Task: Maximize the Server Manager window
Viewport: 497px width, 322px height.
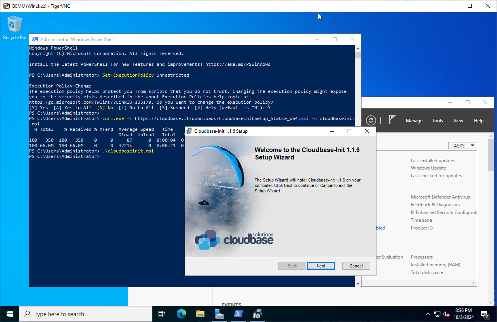Action: click(x=468, y=102)
